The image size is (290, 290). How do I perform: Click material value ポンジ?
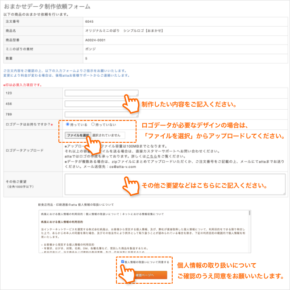91,49
